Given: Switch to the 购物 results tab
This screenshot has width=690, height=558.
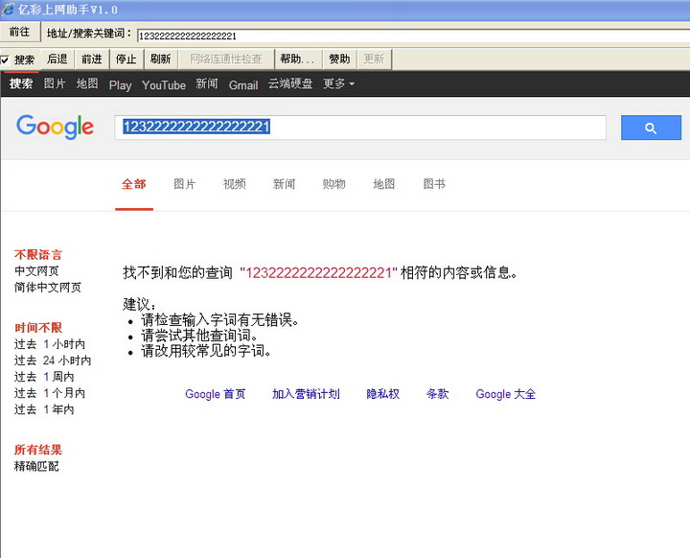Looking at the screenshot, I should click(334, 184).
